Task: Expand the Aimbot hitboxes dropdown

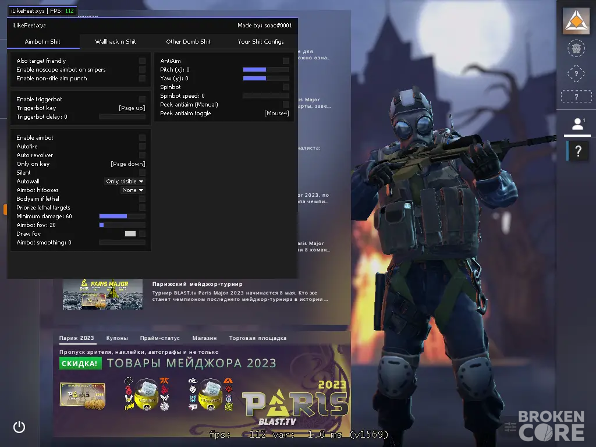Action: click(133, 190)
